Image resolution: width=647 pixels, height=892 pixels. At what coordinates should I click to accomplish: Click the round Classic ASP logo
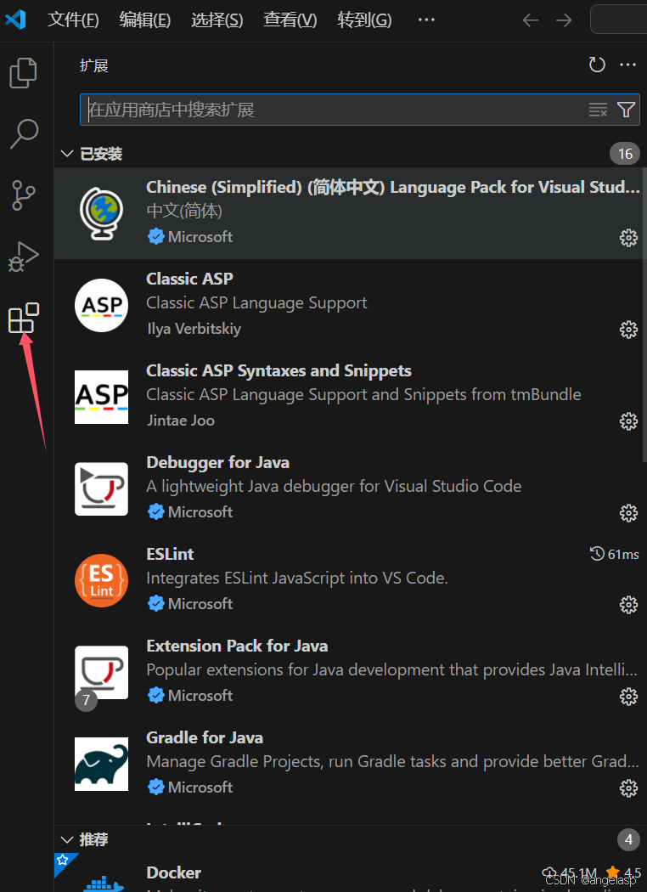pyautogui.click(x=101, y=306)
